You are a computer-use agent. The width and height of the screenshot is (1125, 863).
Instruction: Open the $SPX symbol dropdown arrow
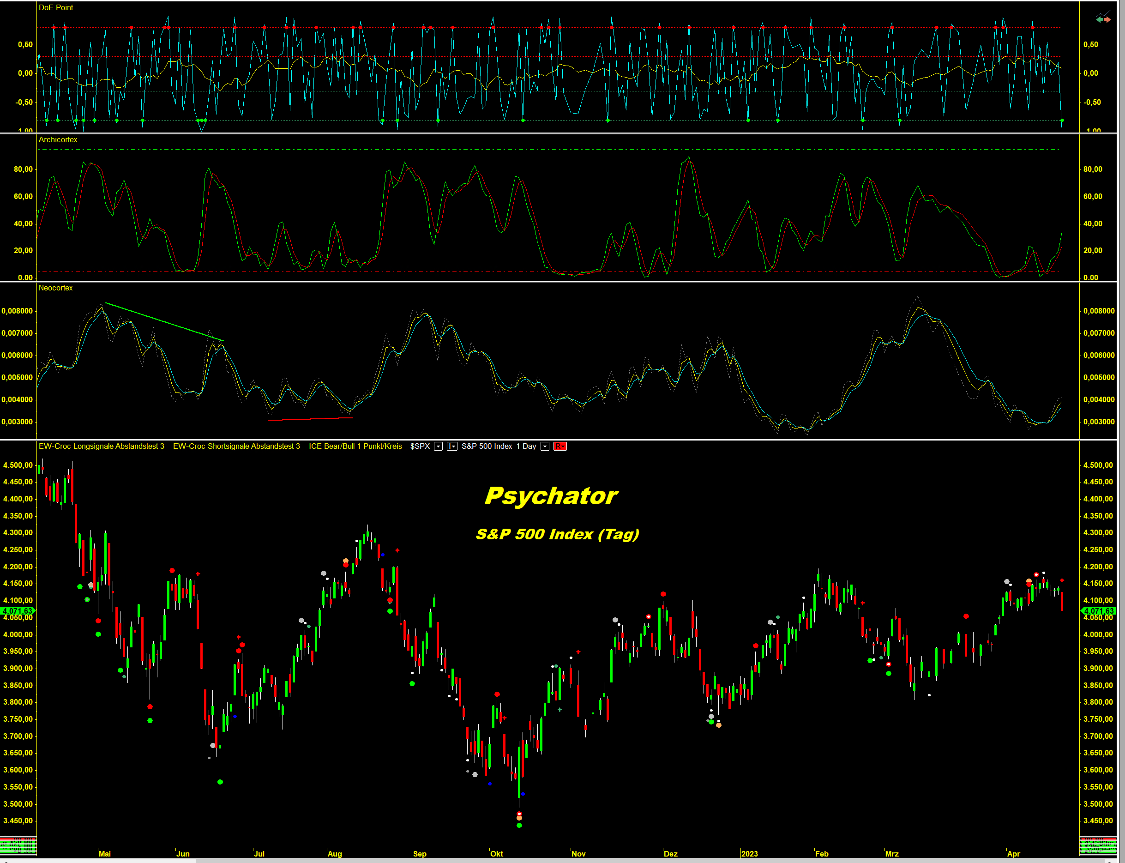438,447
